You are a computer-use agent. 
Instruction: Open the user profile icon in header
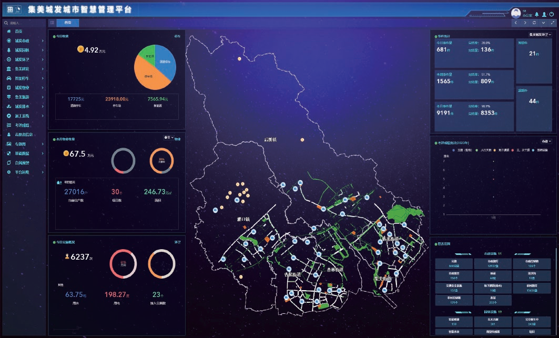(544, 14)
